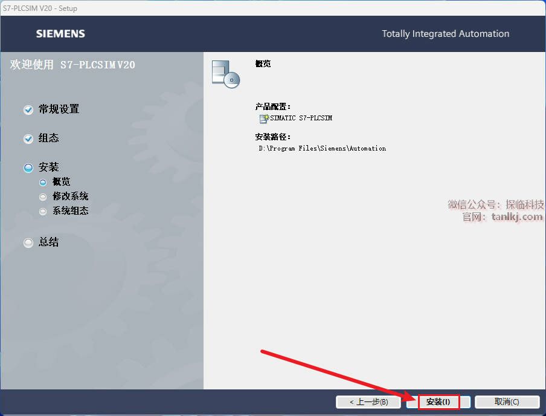Image resolution: width=546 pixels, height=416 pixels.
Task: Click the SIMATIC S7-PLCSIM product icon
Action: 265,119
